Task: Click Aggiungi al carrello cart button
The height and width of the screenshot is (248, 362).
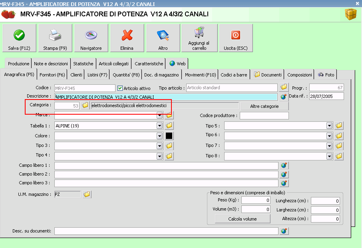Action: 199,38
